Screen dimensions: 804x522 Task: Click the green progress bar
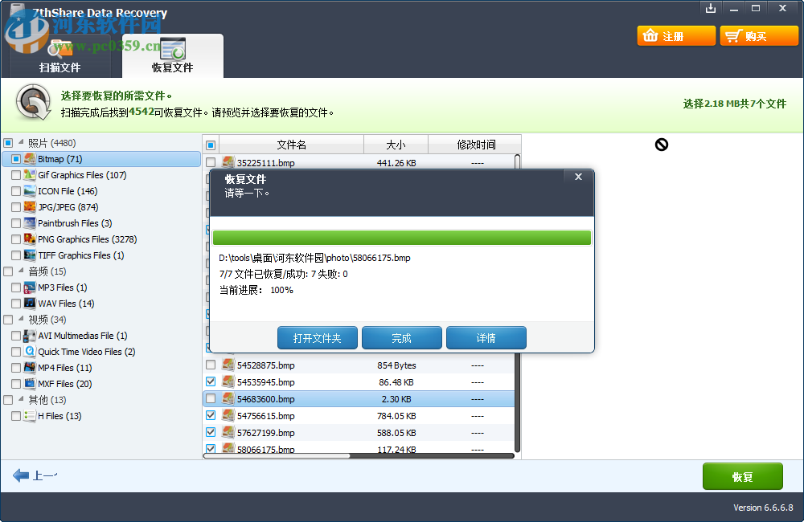tap(402, 237)
